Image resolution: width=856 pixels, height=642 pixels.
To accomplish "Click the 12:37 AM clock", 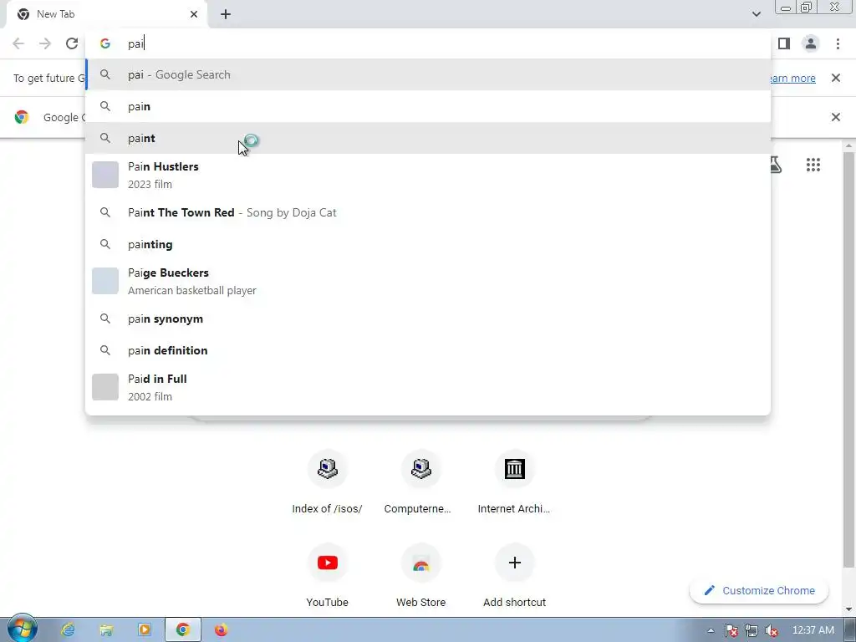I will tap(813, 630).
